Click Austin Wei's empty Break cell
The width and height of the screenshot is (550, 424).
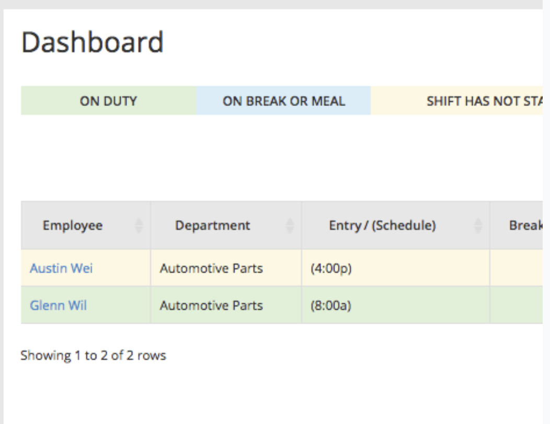coord(519,268)
